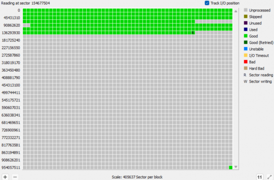Click the row label 726900961

(11, 130)
